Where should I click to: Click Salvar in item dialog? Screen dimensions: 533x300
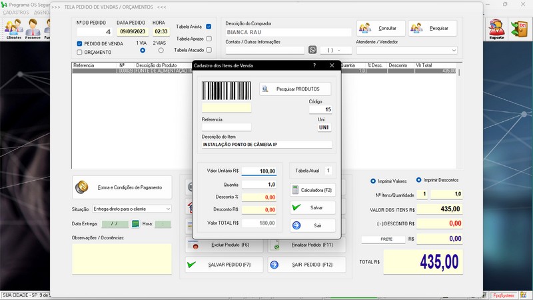(x=312, y=207)
